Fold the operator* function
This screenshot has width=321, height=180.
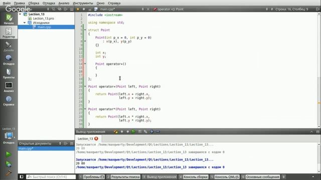click(85, 109)
